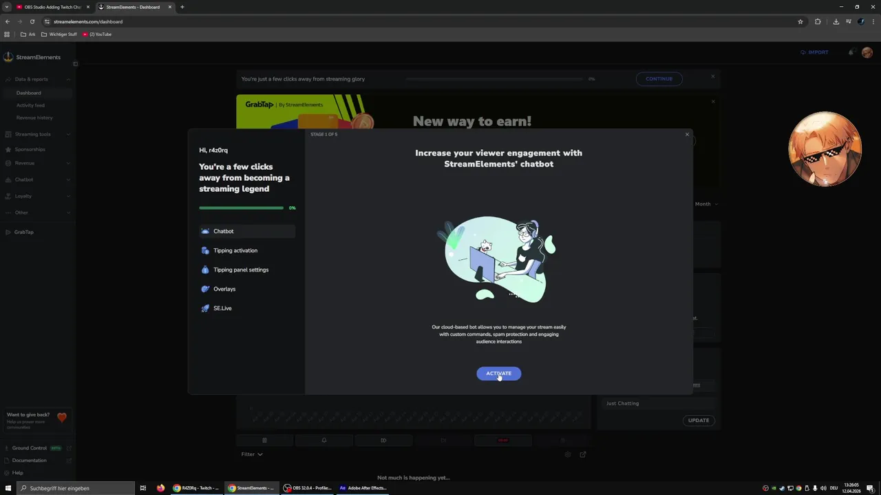Open the account avatar menu in the header

(867, 52)
